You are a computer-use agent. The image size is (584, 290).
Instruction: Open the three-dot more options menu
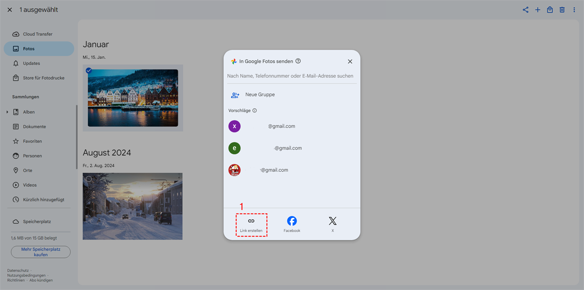coord(574,10)
